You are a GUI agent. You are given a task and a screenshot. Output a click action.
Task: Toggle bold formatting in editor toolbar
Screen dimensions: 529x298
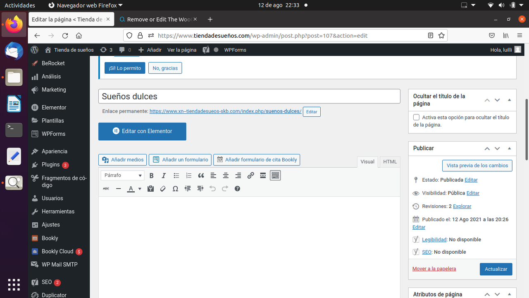tap(151, 175)
